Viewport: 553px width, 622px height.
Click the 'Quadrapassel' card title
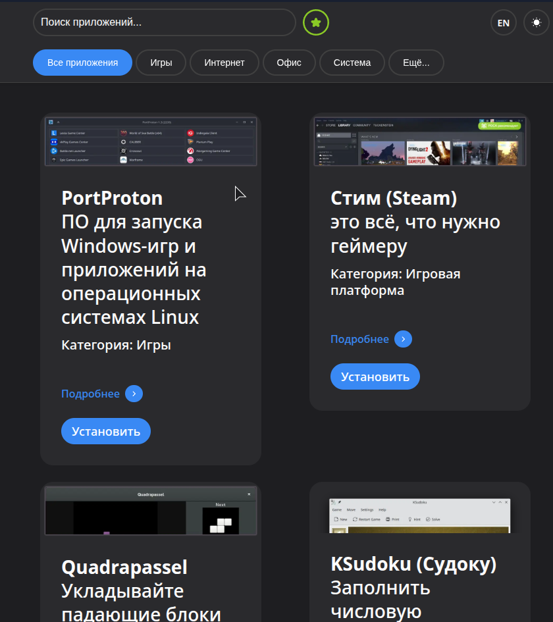click(124, 567)
